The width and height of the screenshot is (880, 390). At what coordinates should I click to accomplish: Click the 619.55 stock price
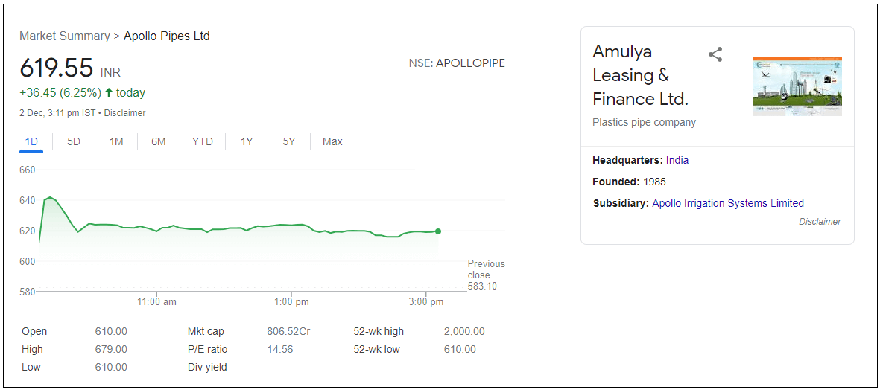point(56,68)
